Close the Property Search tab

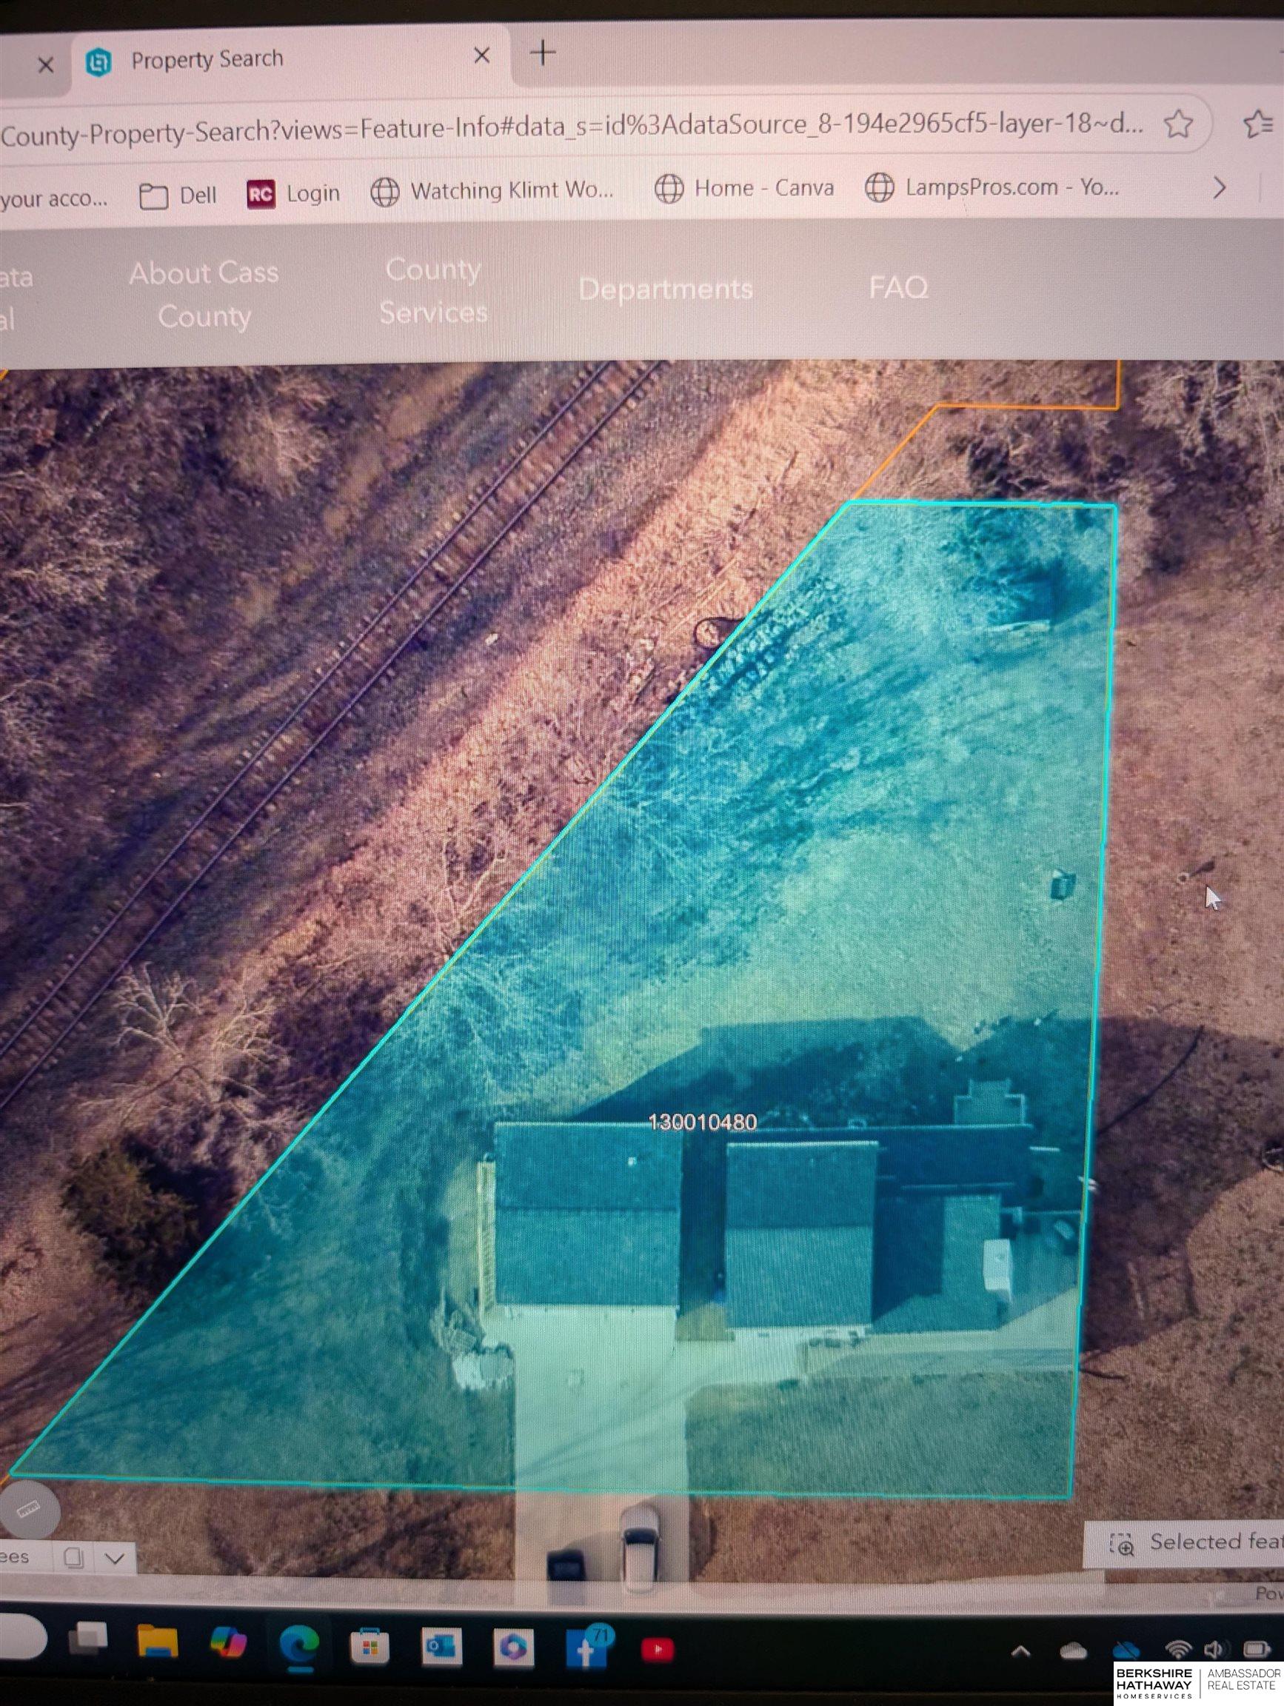[x=481, y=56]
